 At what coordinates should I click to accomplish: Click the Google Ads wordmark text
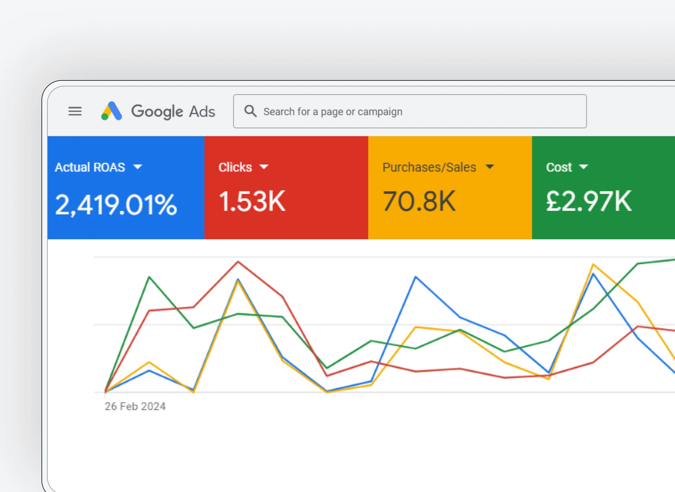coord(173,112)
